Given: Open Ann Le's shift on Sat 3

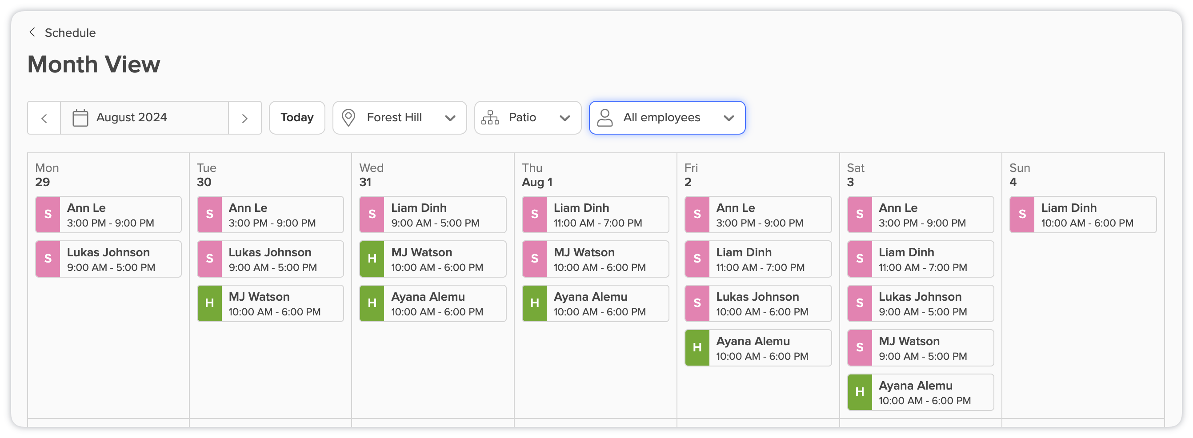Looking at the screenshot, I should click(x=921, y=215).
